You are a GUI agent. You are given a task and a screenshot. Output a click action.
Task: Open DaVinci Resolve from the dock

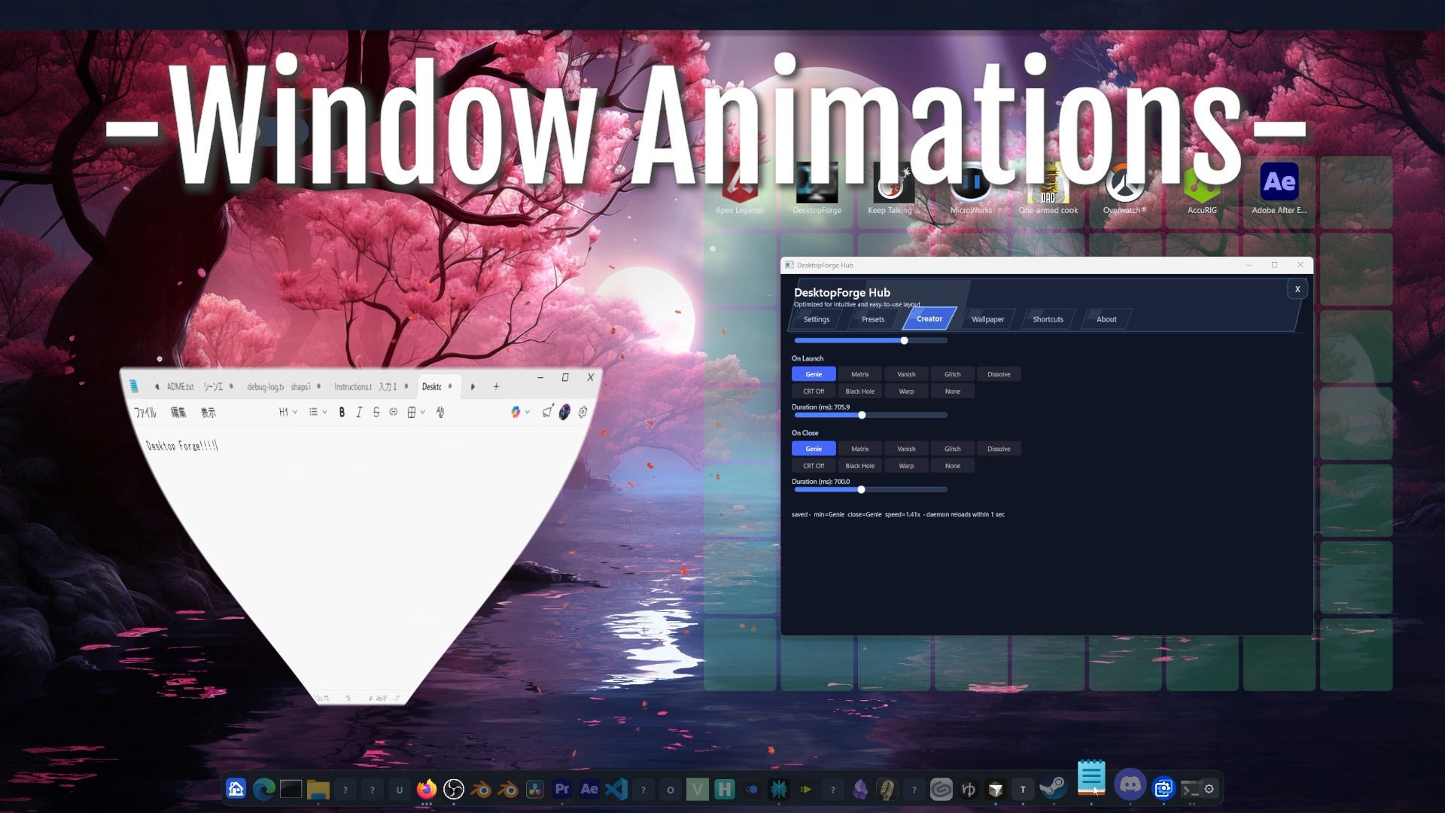coord(535,789)
